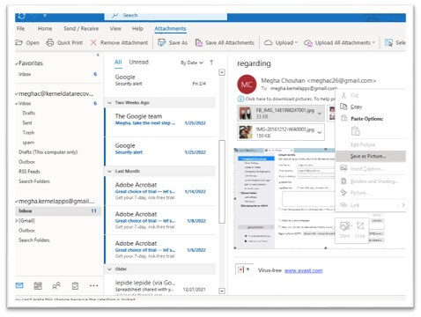Select IMG-20161212-WA0003.jpg attachment thumbnail

pyautogui.click(x=245, y=132)
